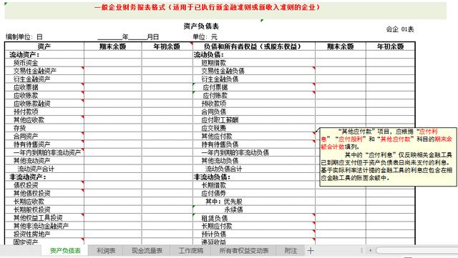Select the 资产负债表 title cell
Screen dimensions: 458x258
(x=201, y=26)
